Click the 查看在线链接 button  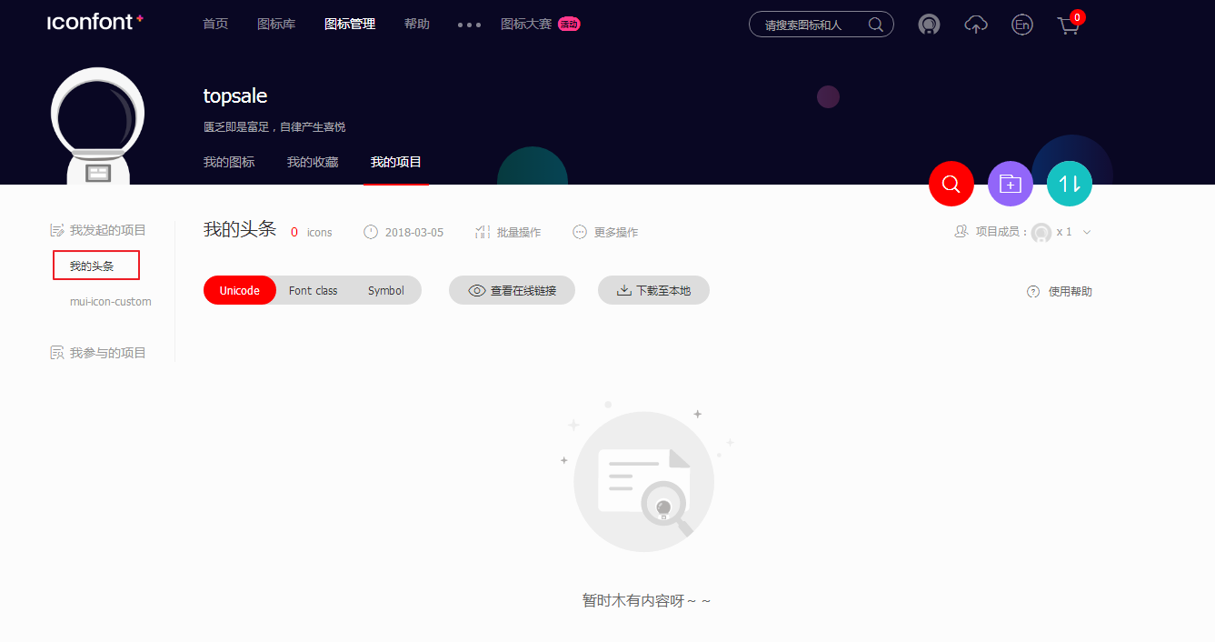click(x=512, y=291)
